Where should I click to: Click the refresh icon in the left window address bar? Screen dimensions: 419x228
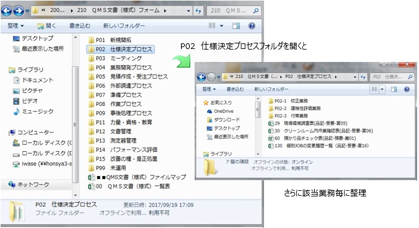(x=198, y=11)
